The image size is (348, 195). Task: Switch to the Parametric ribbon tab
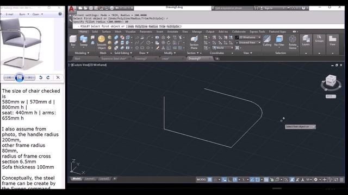pos(146,31)
